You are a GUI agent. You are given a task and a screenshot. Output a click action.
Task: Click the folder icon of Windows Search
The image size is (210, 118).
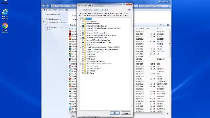(85, 66)
